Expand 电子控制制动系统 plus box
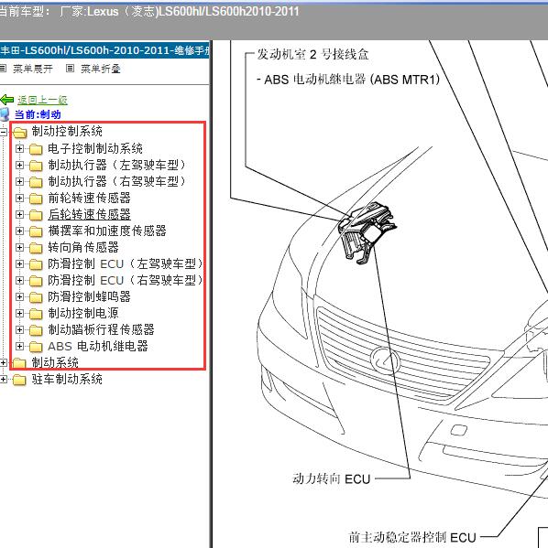This screenshot has height=548, width=548. [19, 148]
